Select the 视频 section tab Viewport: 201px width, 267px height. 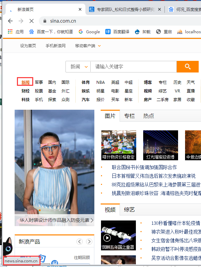[x=110, y=209]
